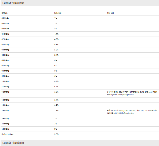Click the Kỳ hạn column header
The height and width of the screenshot is (146, 159).
(4, 13)
